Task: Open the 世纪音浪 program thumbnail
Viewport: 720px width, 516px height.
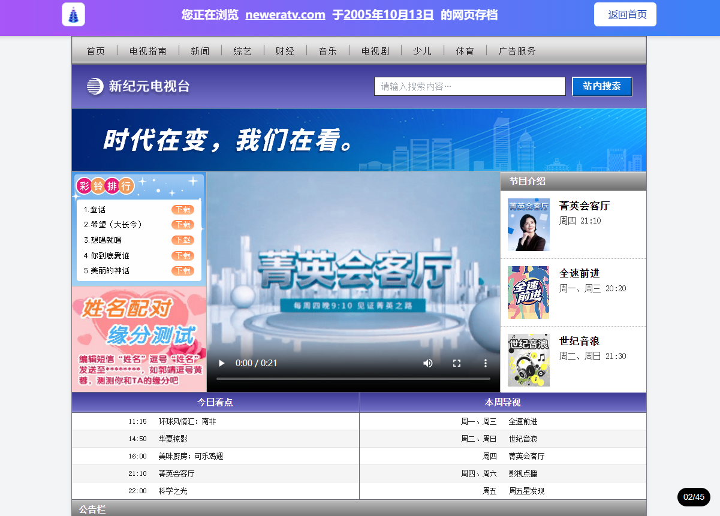Action: tap(528, 360)
